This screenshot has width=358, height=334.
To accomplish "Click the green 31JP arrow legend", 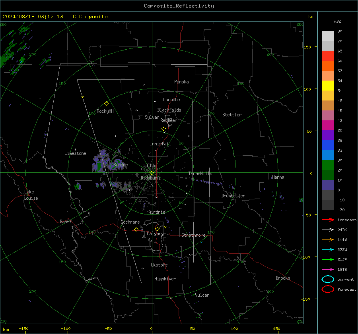I will [x=328, y=259].
